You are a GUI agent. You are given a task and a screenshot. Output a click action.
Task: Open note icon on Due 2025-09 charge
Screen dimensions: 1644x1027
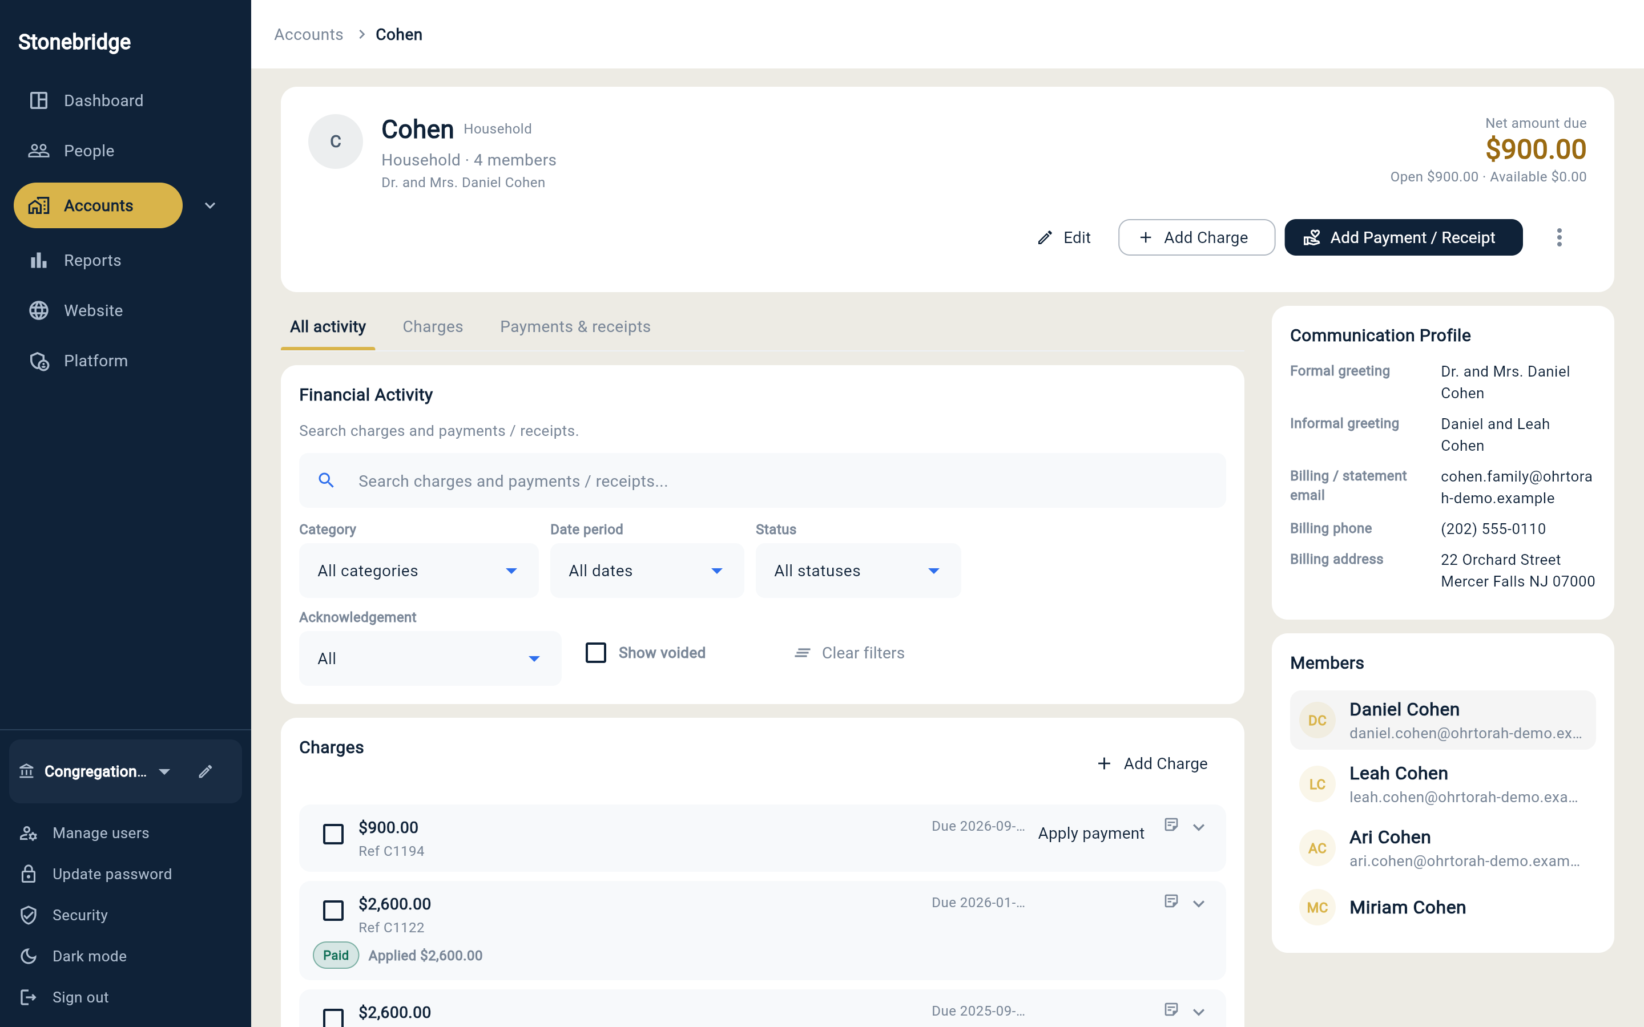pyautogui.click(x=1171, y=1009)
